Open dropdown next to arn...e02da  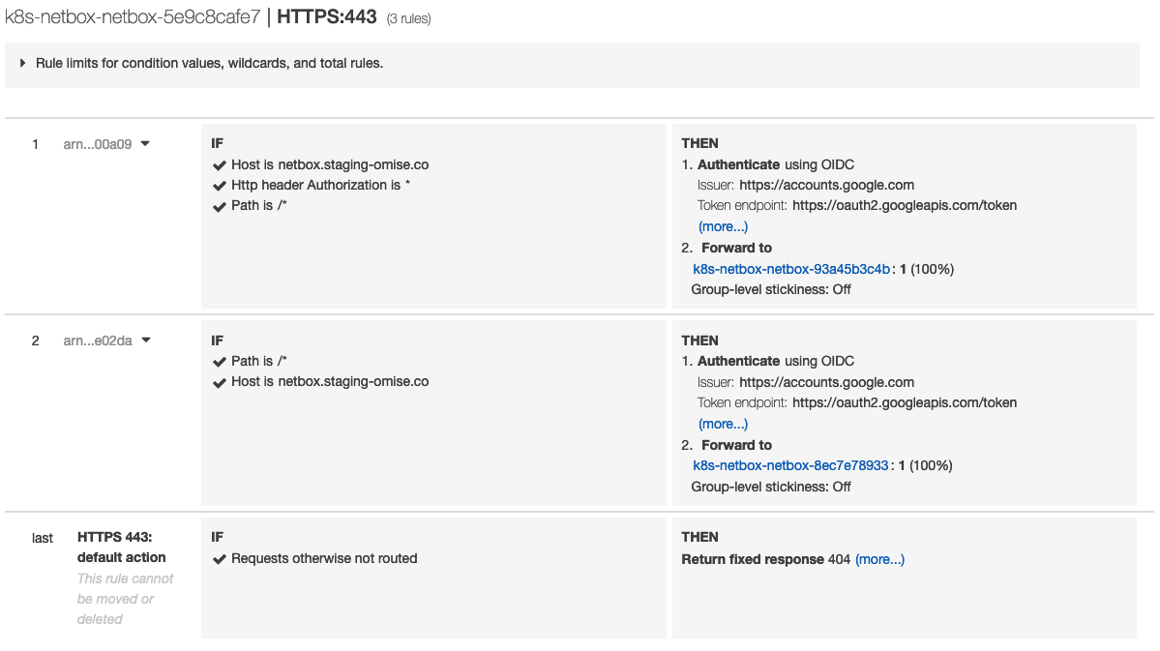(146, 340)
